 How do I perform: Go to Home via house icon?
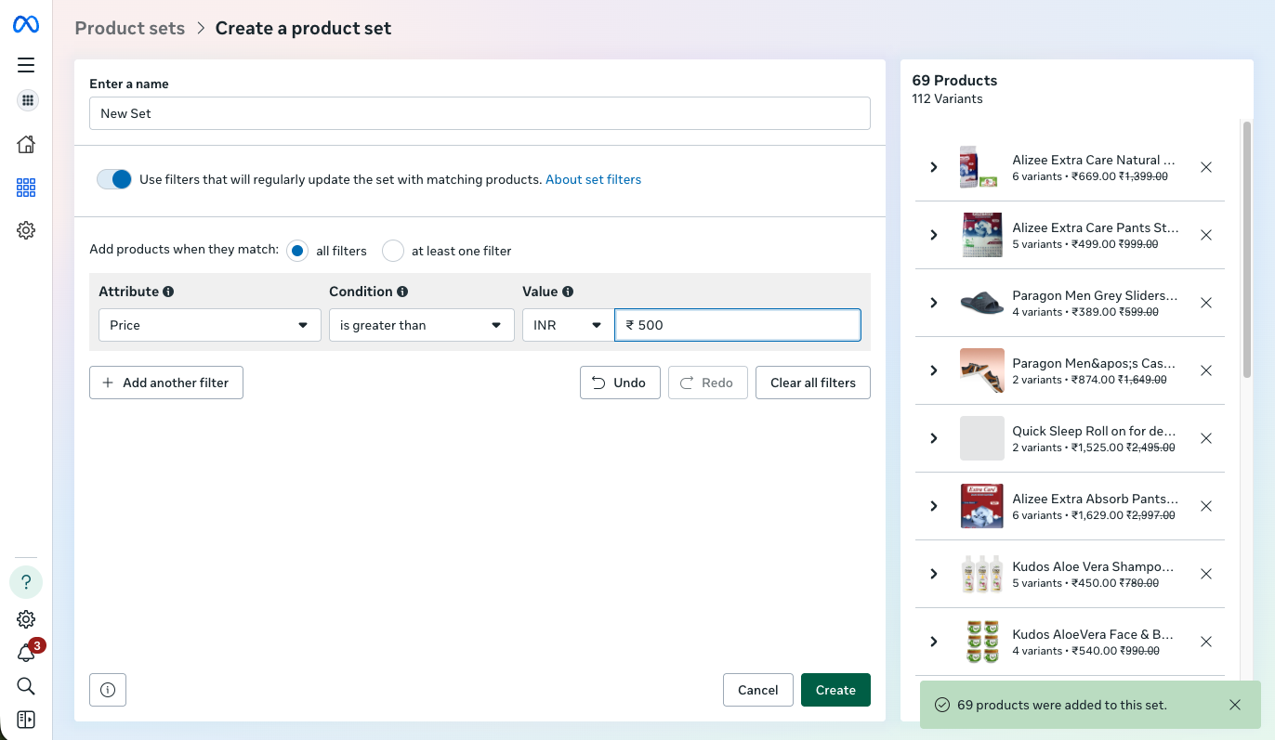(26, 144)
